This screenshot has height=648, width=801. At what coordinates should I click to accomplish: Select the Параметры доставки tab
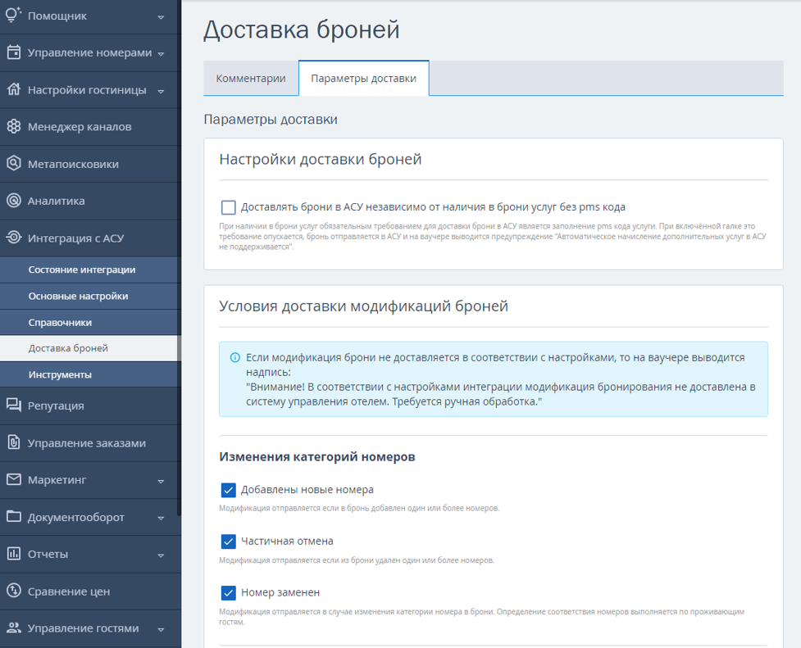(x=364, y=78)
